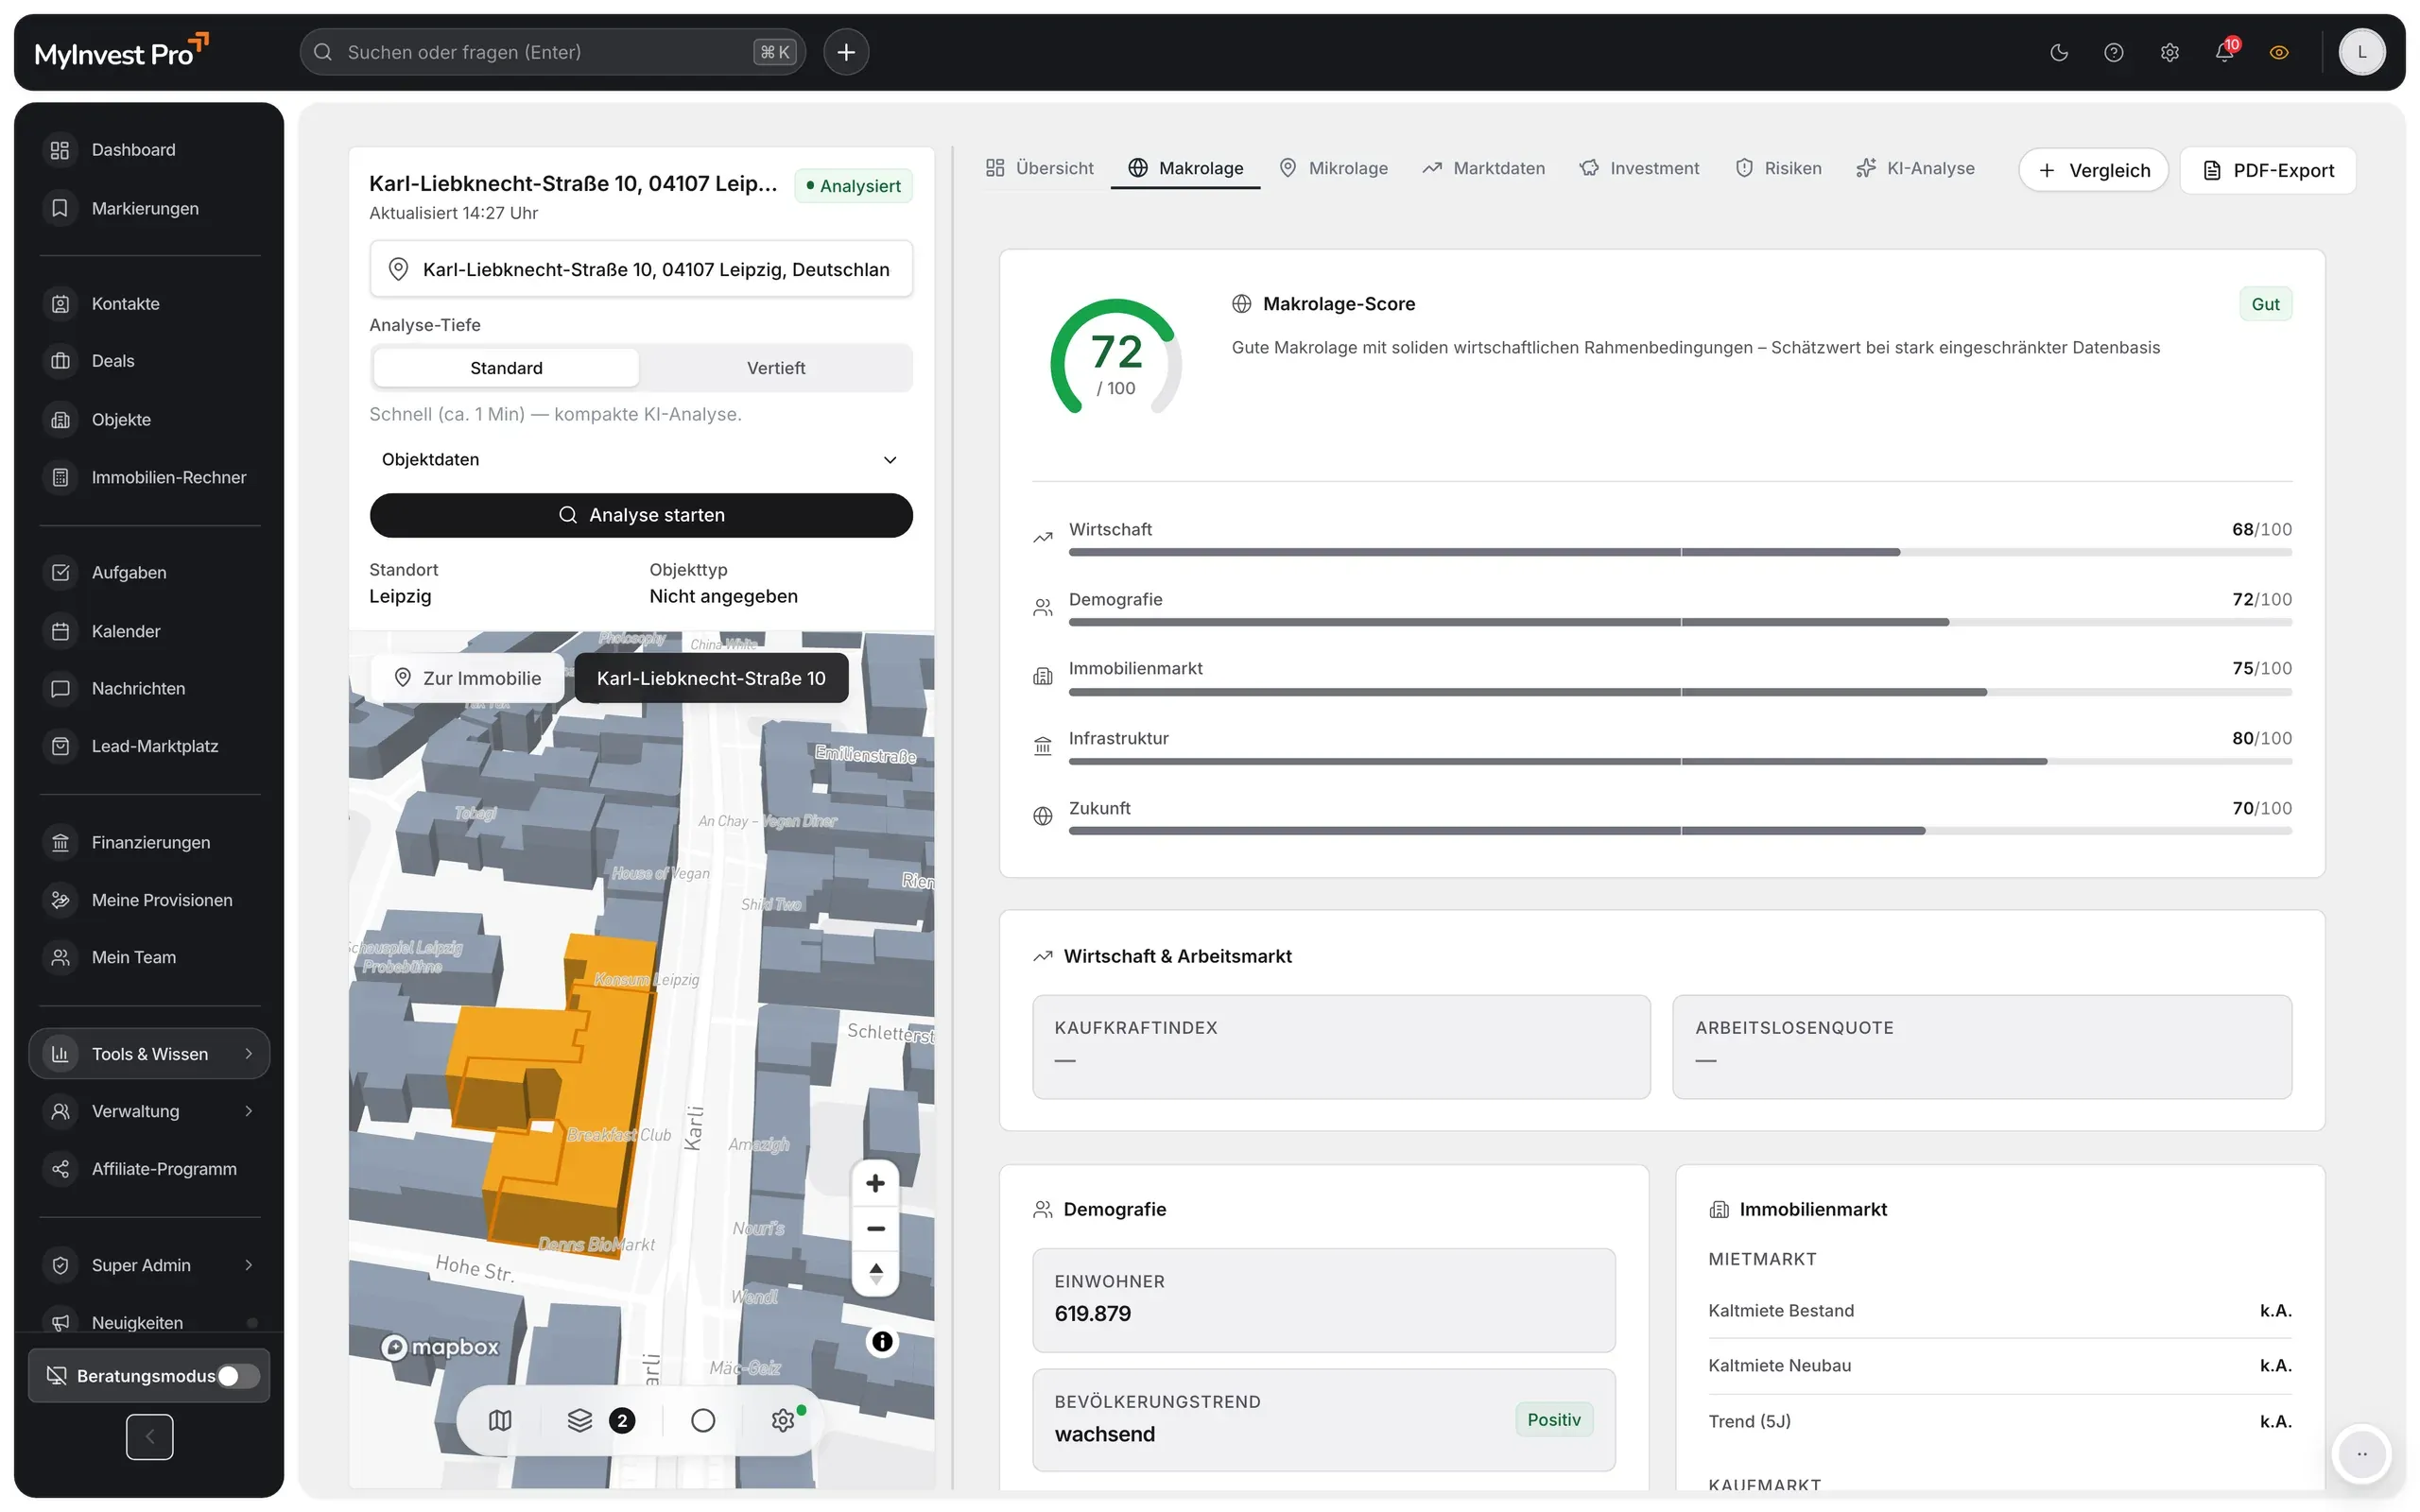
Task: Zoom in on the map
Action: pos(875,1183)
